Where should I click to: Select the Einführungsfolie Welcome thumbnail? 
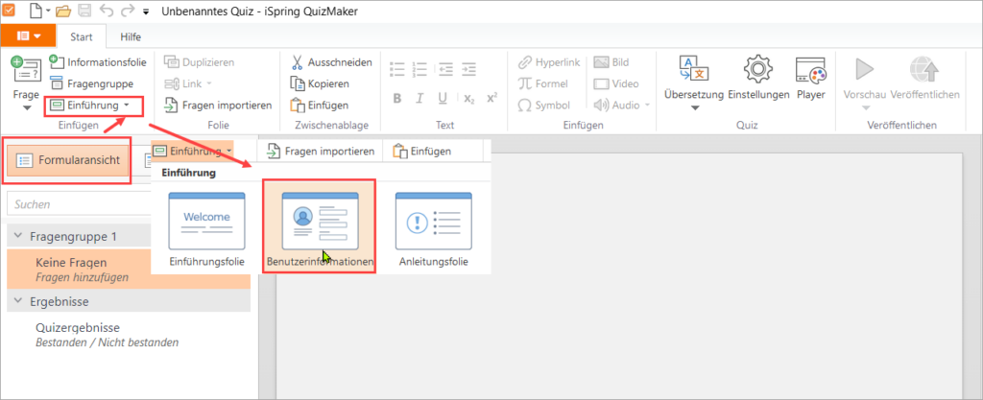(x=207, y=221)
